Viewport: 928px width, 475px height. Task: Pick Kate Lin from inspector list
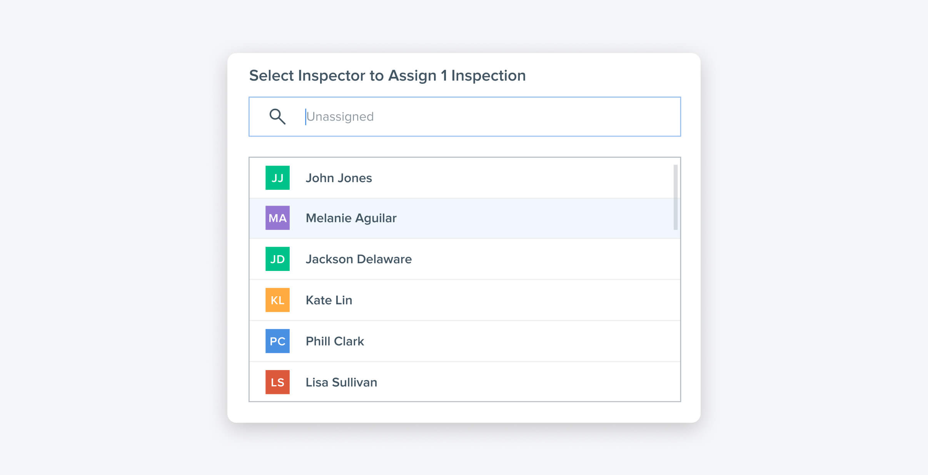click(329, 300)
